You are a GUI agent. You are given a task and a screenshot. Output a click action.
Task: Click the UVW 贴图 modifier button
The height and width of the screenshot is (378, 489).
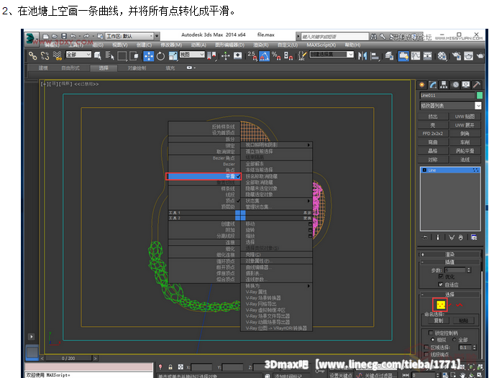click(x=465, y=116)
